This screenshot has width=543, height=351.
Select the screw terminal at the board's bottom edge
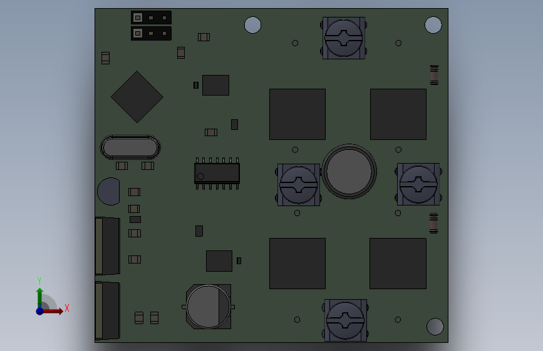[345, 320]
